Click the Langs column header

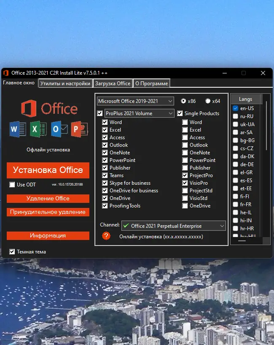coord(246,99)
